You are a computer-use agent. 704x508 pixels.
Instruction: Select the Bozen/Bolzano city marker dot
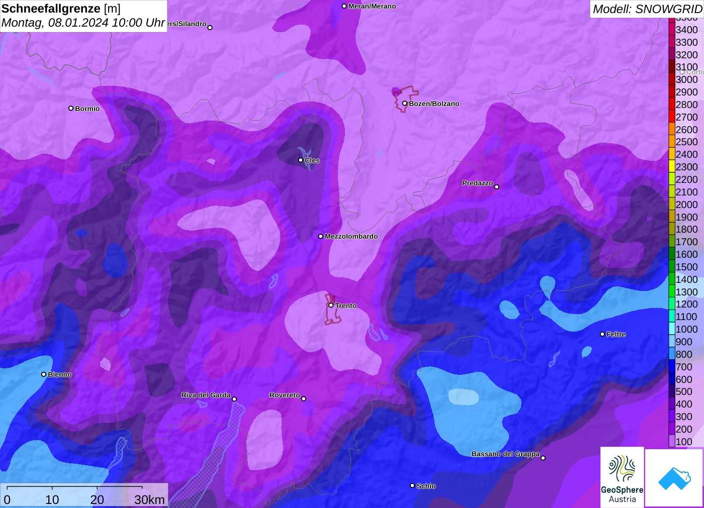click(404, 104)
